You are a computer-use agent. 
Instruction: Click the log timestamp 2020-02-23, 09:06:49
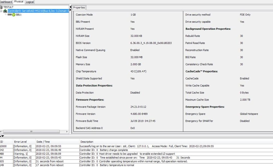point(48,150)
